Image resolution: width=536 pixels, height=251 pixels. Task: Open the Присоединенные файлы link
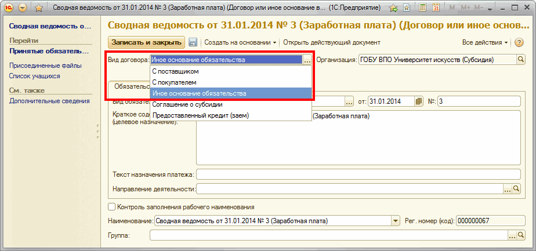pyautogui.click(x=45, y=66)
